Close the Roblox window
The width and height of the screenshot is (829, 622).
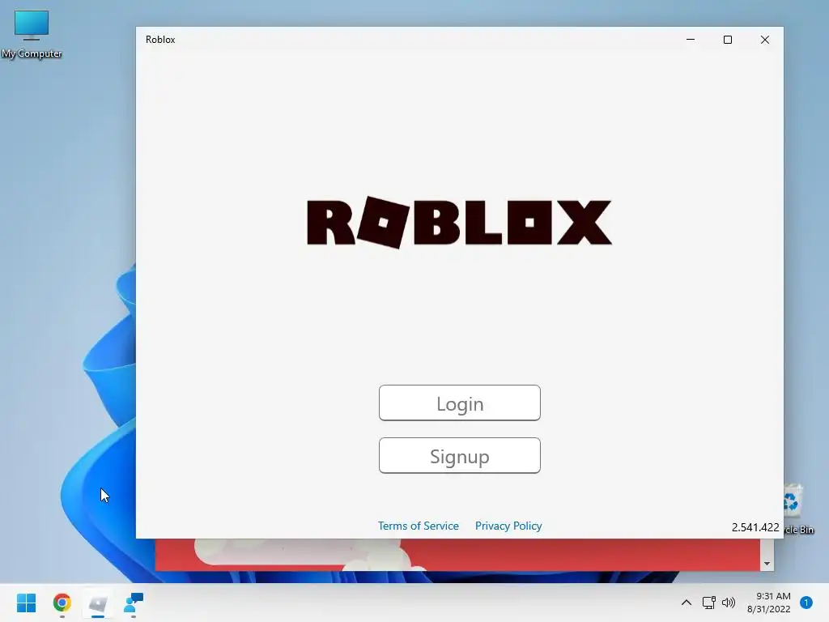764,40
